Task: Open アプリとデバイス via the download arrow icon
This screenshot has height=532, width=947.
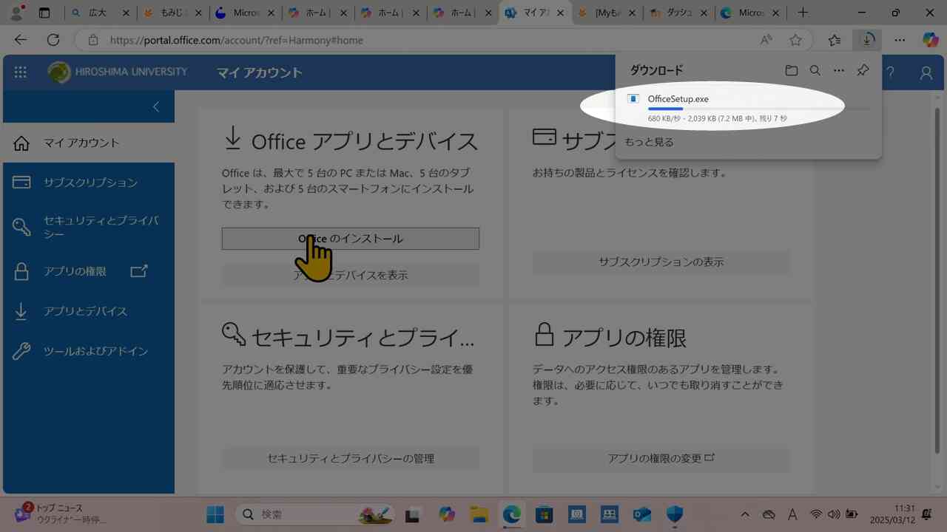Action: [x=21, y=311]
